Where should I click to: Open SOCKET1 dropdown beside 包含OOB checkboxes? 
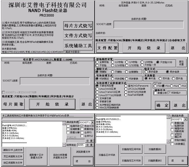[92, 122]
